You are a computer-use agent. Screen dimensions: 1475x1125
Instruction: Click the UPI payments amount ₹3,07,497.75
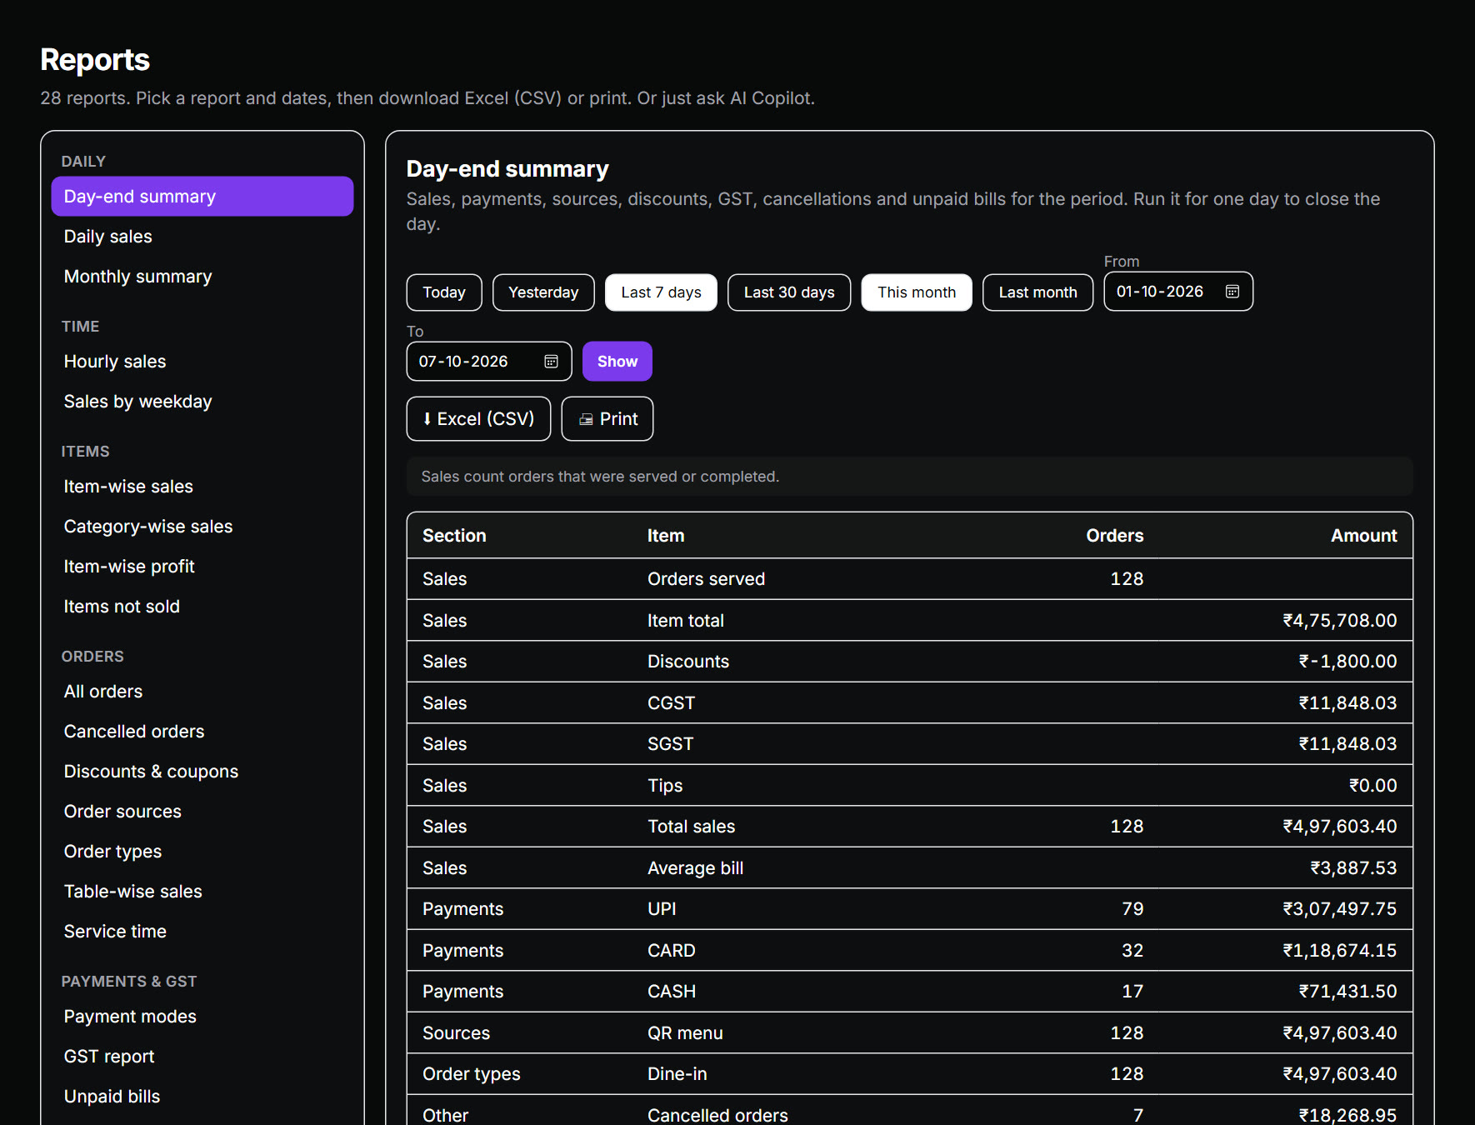pyautogui.click(x=1340, y=909)
